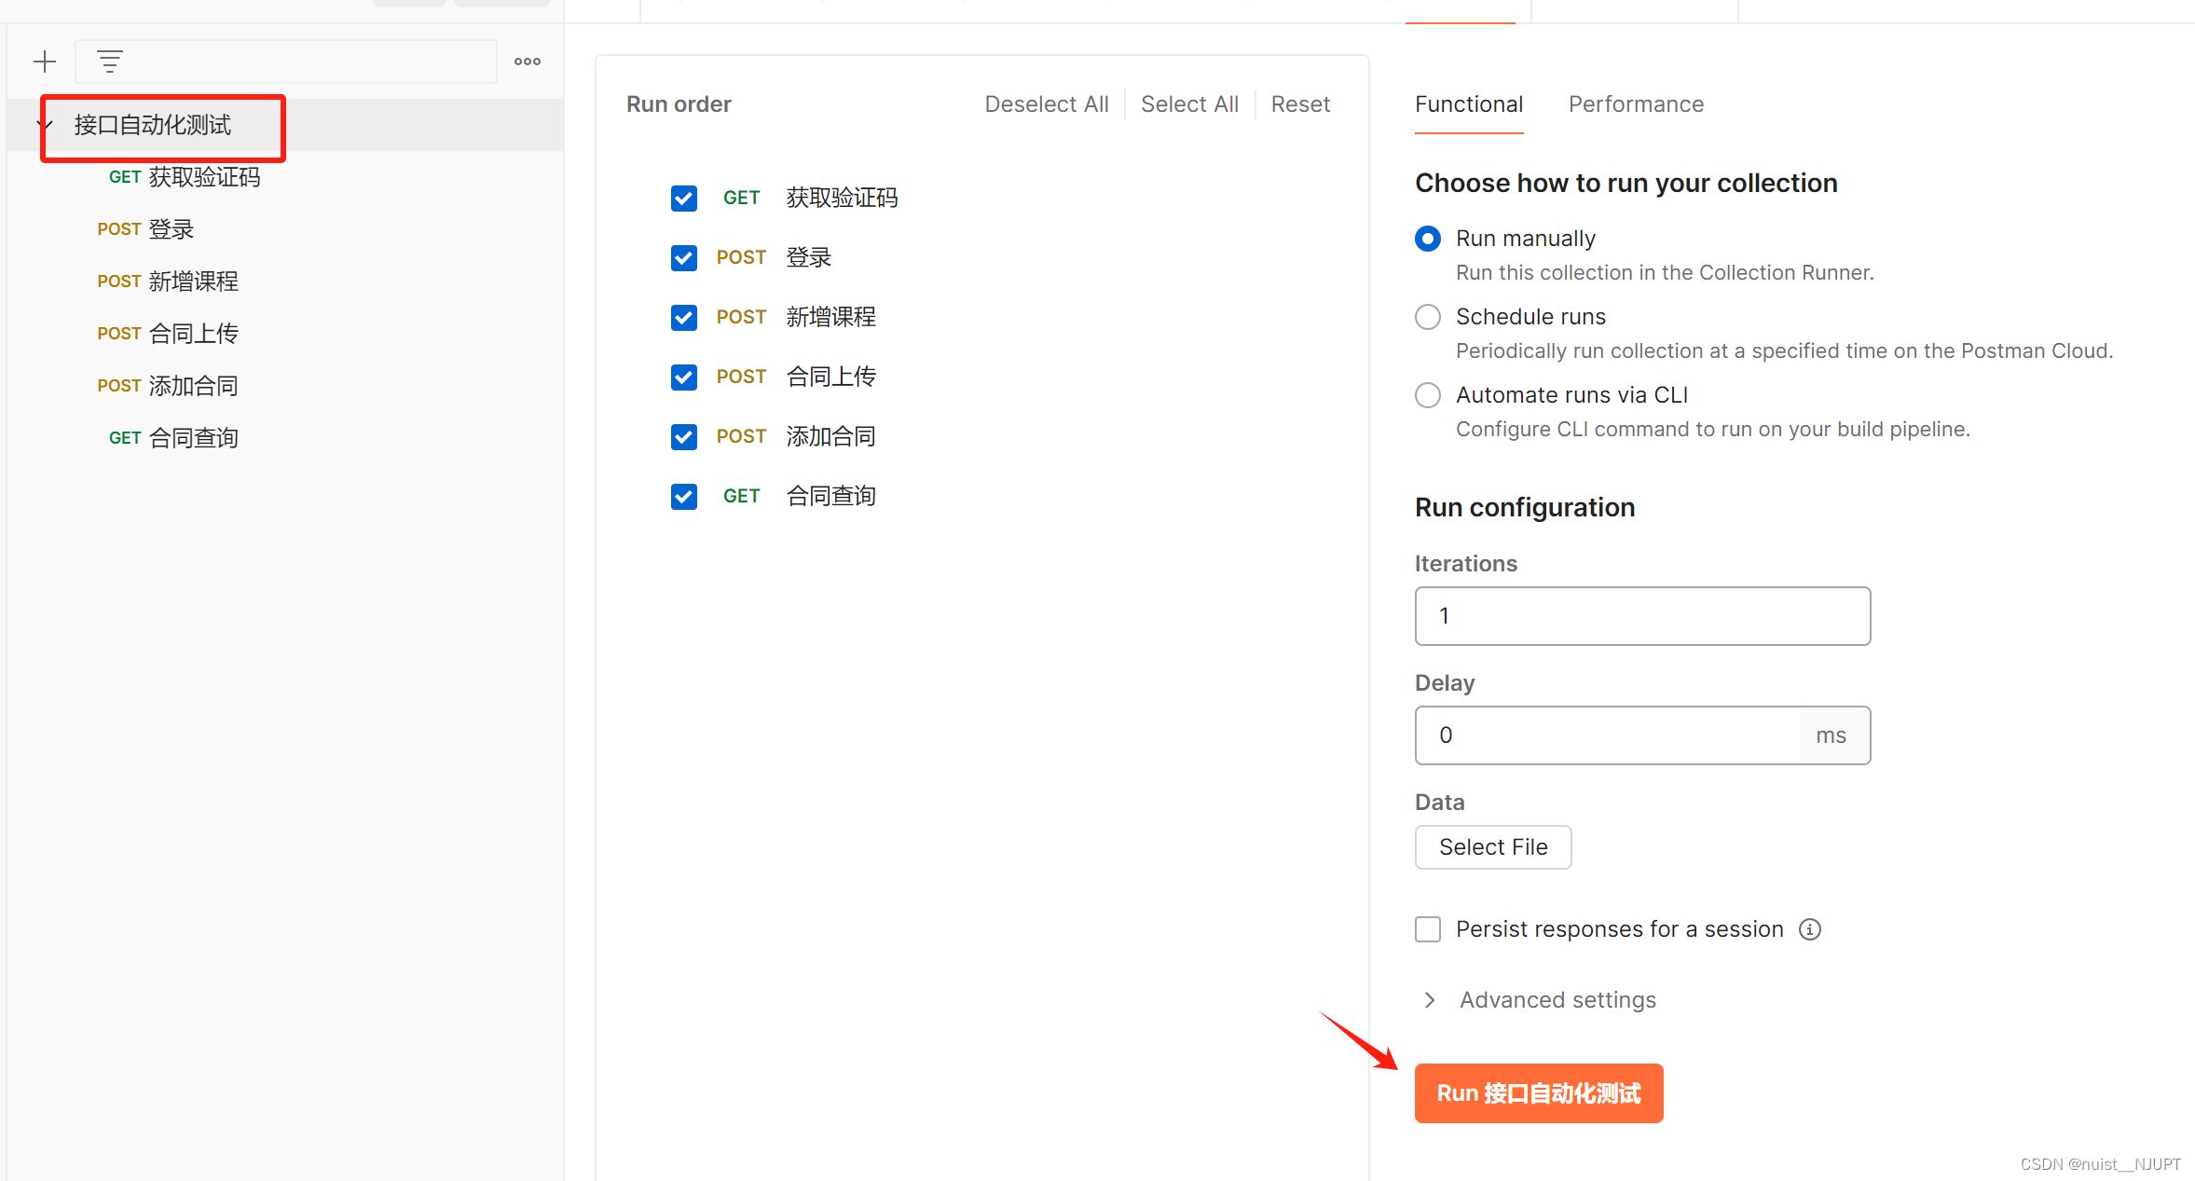Choose Automate runs via CLI option
2195x1181 pixels.
point(1428,395)
